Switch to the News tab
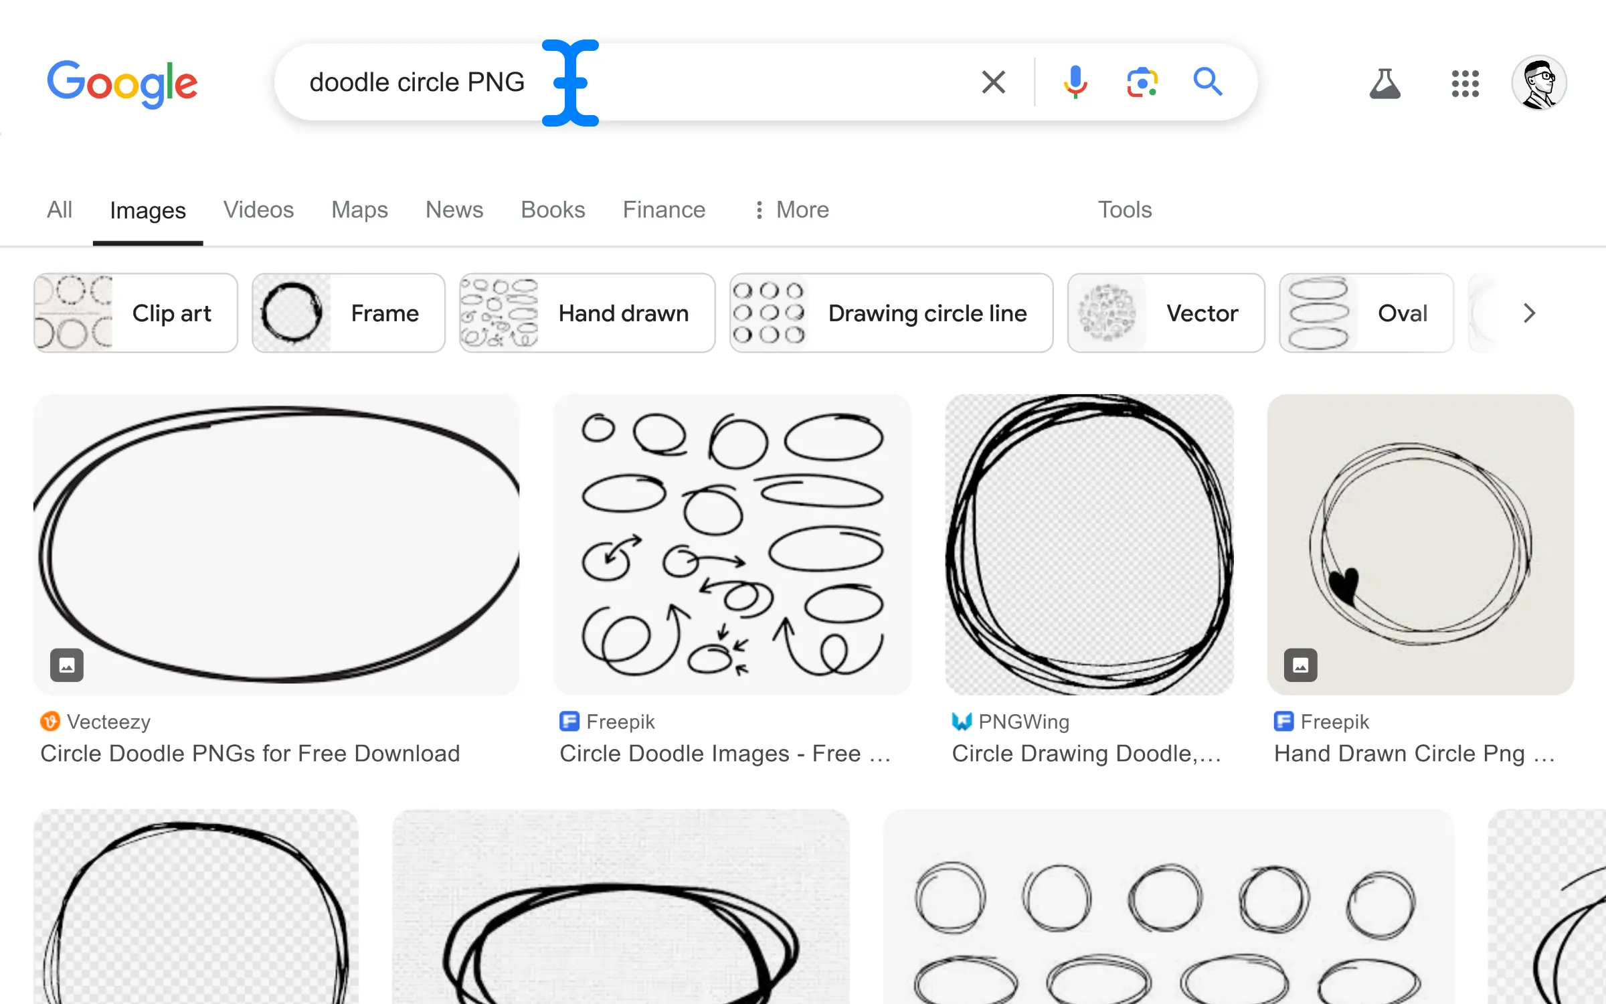This screenshot has width=1606, height=1004. point(454,210)
